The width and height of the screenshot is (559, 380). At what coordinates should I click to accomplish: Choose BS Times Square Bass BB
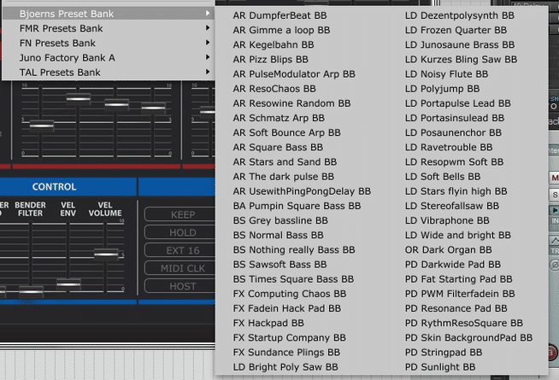[293, 279]
